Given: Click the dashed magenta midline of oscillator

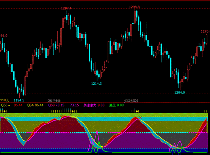Looking at the screenshot, I should tap(104, 133).
